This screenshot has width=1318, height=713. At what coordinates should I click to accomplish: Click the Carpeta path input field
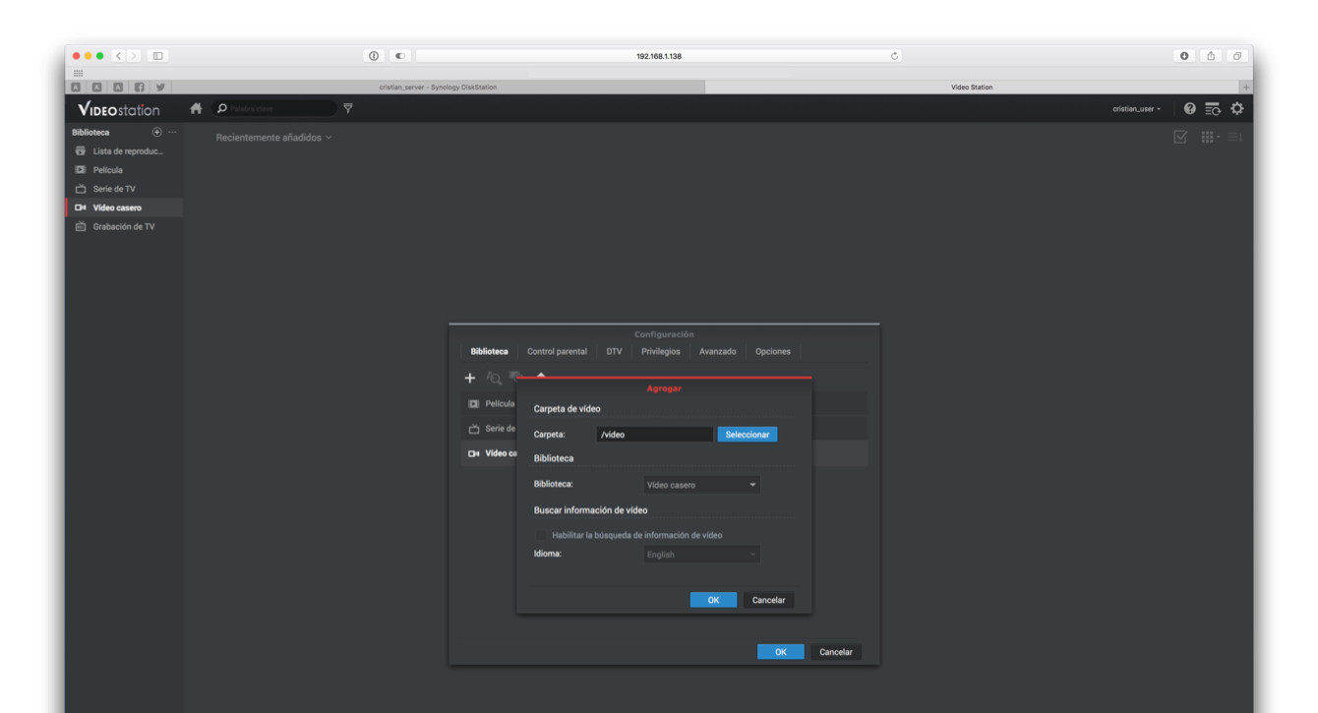[x=654, y=434]
